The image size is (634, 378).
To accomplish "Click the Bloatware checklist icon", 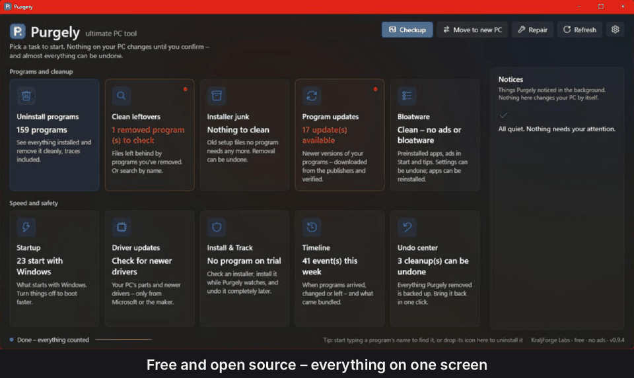I will click(407, 96).
